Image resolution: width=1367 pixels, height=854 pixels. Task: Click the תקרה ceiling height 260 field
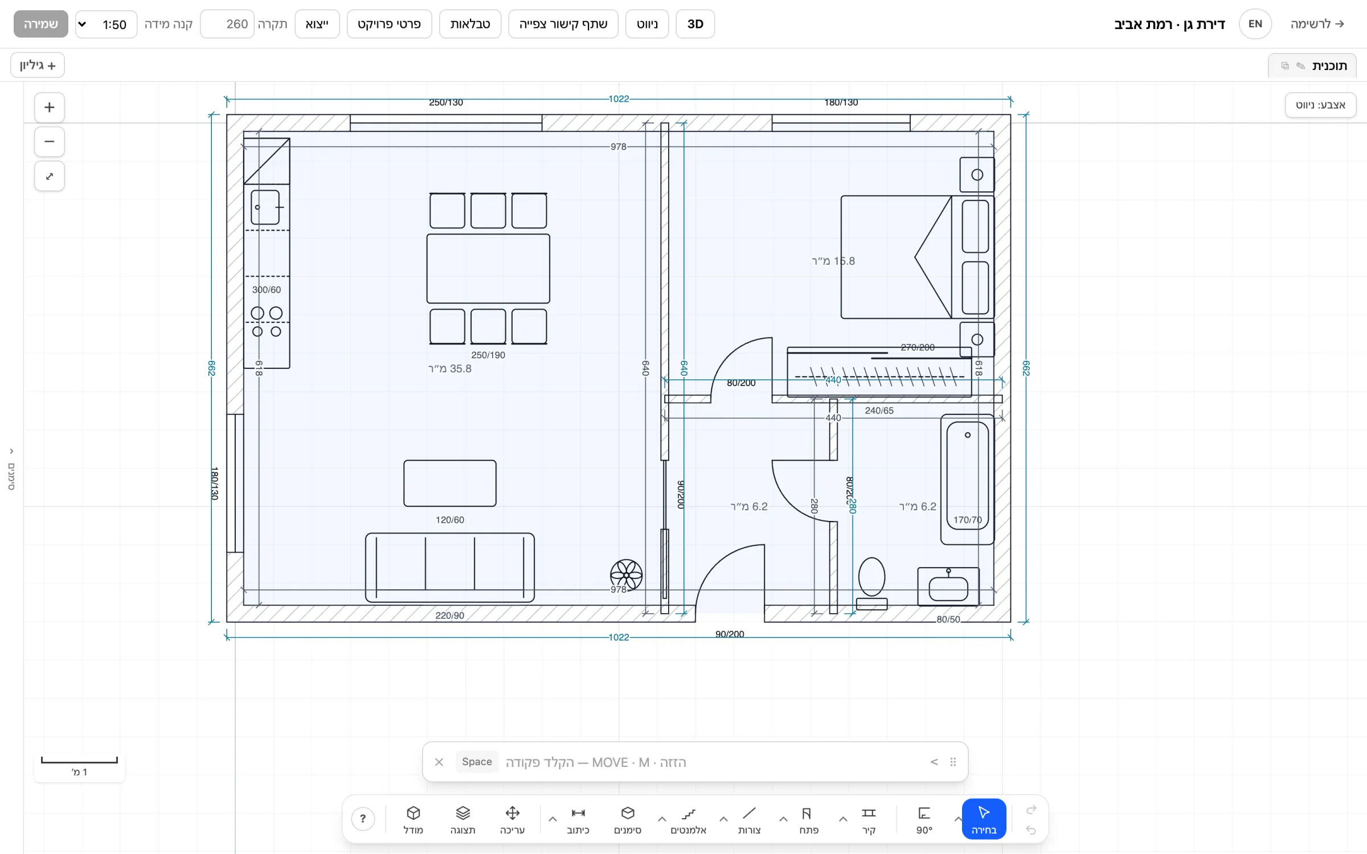[x=227, y=24]
